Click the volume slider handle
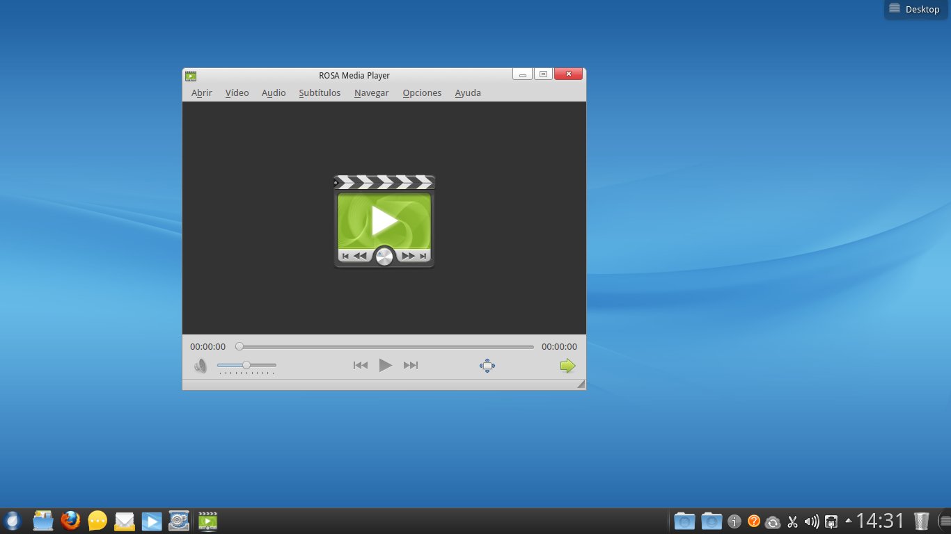951x534 pixels. tap(246, 365)
